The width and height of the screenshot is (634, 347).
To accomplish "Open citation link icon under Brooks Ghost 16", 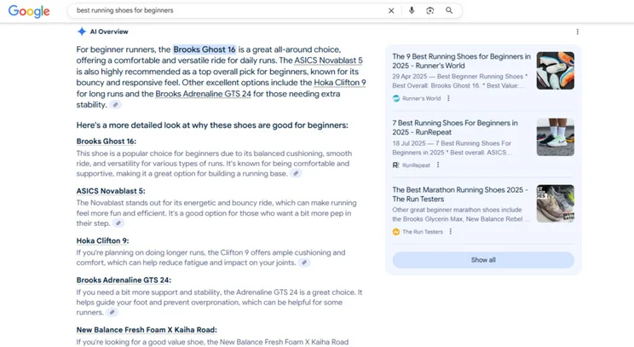I will (296, 174).
